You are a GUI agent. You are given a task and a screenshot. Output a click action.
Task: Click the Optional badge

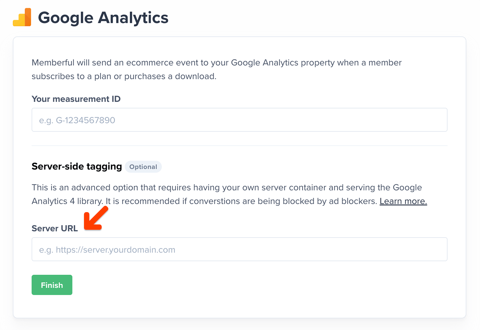143,167
